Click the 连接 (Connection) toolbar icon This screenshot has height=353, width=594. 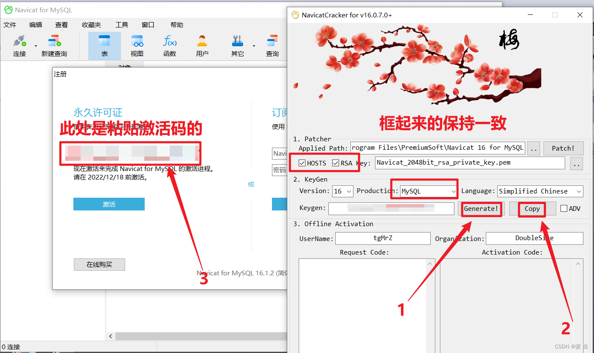[x=20, y=46]
